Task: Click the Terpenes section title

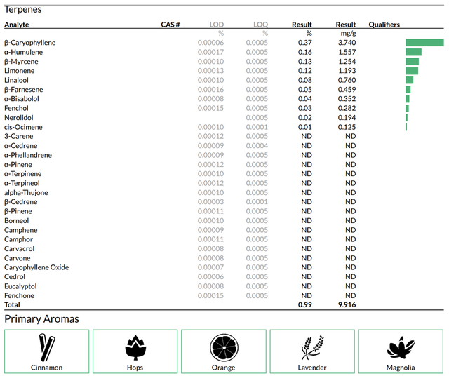Action: coord(23,9)
